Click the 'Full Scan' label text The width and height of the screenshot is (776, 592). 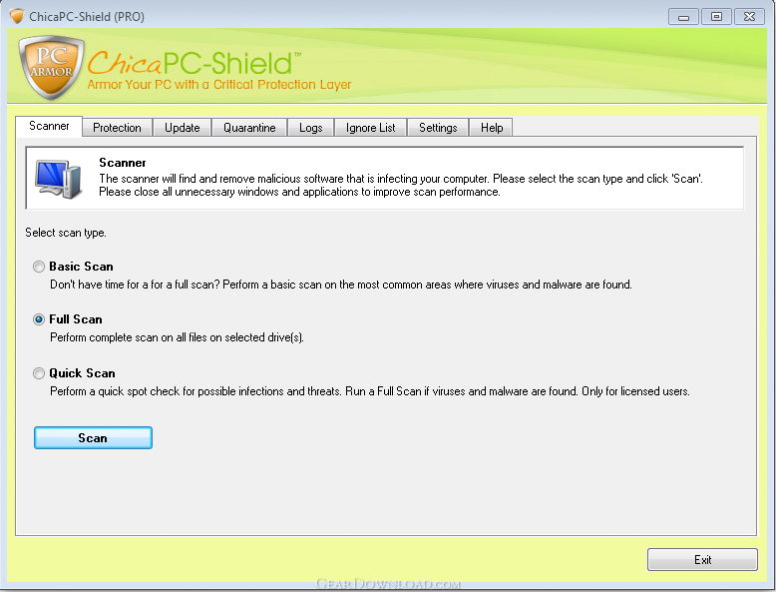click(76, 319)
